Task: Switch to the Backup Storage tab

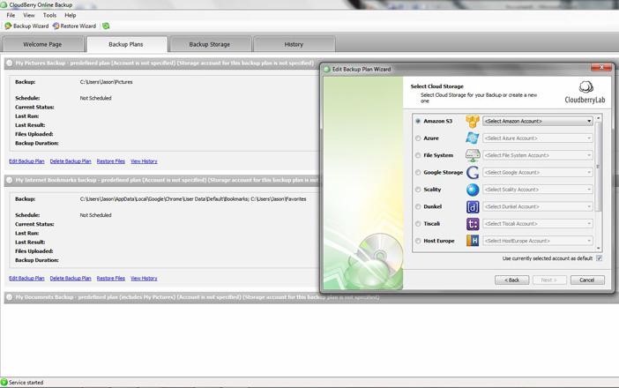Action: click(210, 44)
